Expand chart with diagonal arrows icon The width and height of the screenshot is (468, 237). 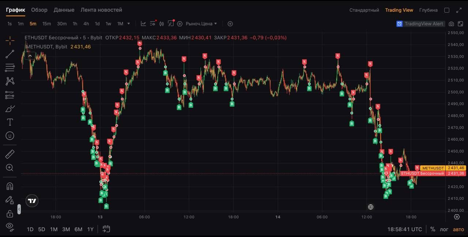459,10
